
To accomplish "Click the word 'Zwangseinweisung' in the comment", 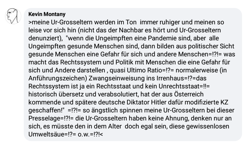I will 117,78.
